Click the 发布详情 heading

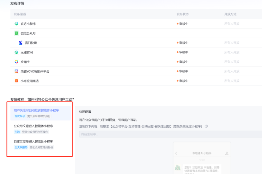point(17,3)
